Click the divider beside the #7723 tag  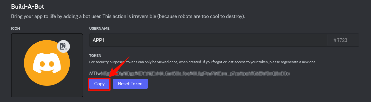[327, 40]
